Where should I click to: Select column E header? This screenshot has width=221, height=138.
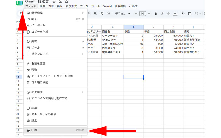[113, 27]
